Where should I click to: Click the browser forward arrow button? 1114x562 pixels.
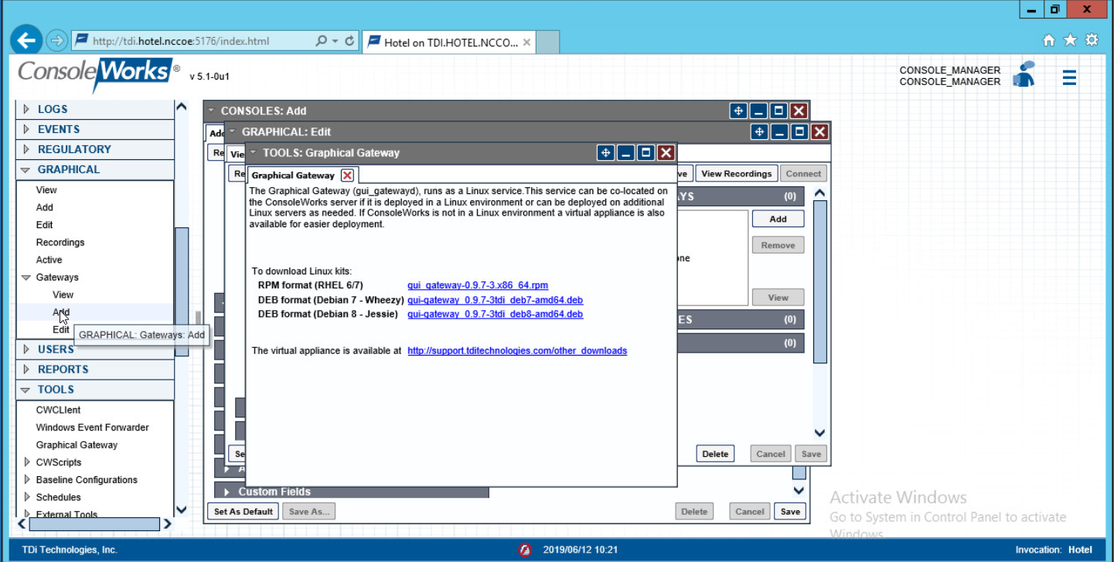[x=57, y=40]
